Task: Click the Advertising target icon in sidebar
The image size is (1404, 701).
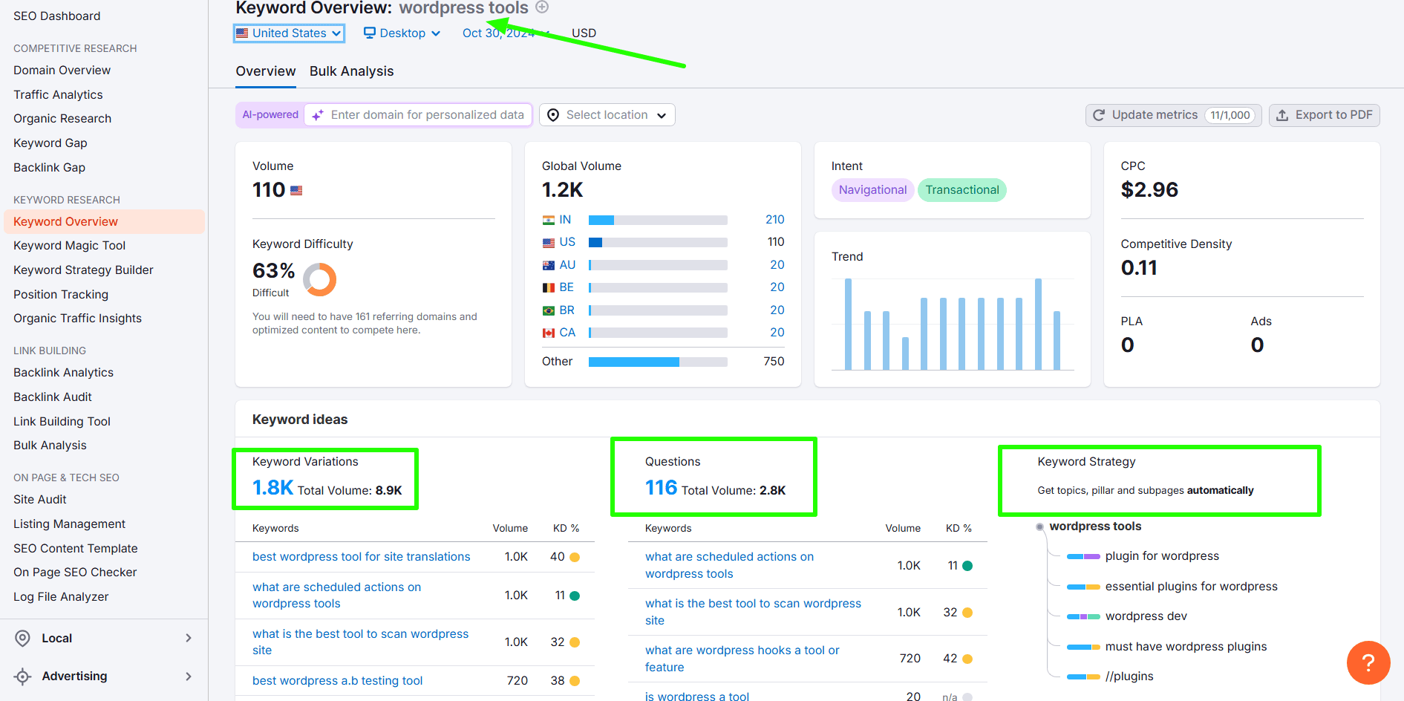Action: [x=23, y=676]
